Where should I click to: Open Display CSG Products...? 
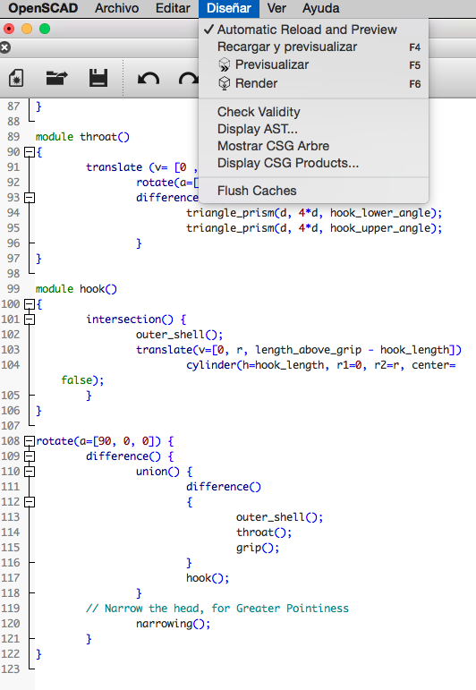pyautogui.click(x=313, y=163)
